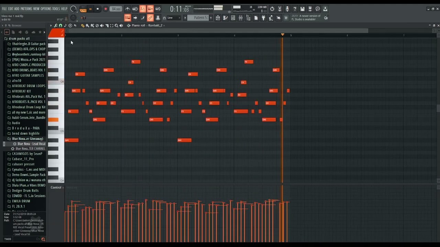Select the Paint brush tool
440x247 pixels.
[x=87, y=25]
